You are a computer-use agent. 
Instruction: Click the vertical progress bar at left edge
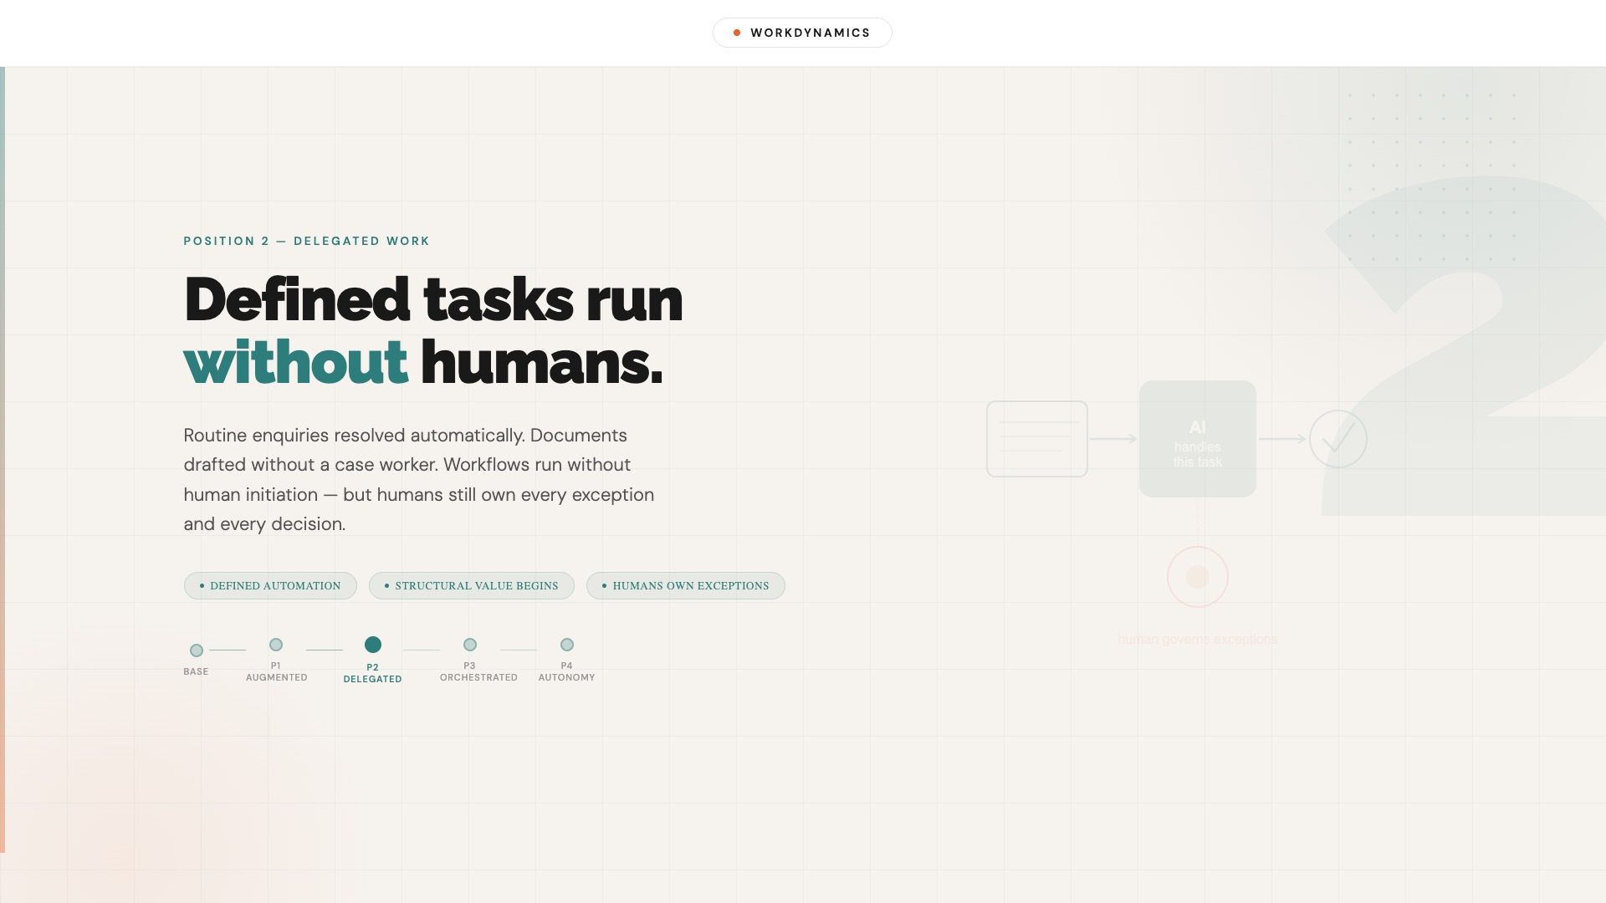click(3, 460)
